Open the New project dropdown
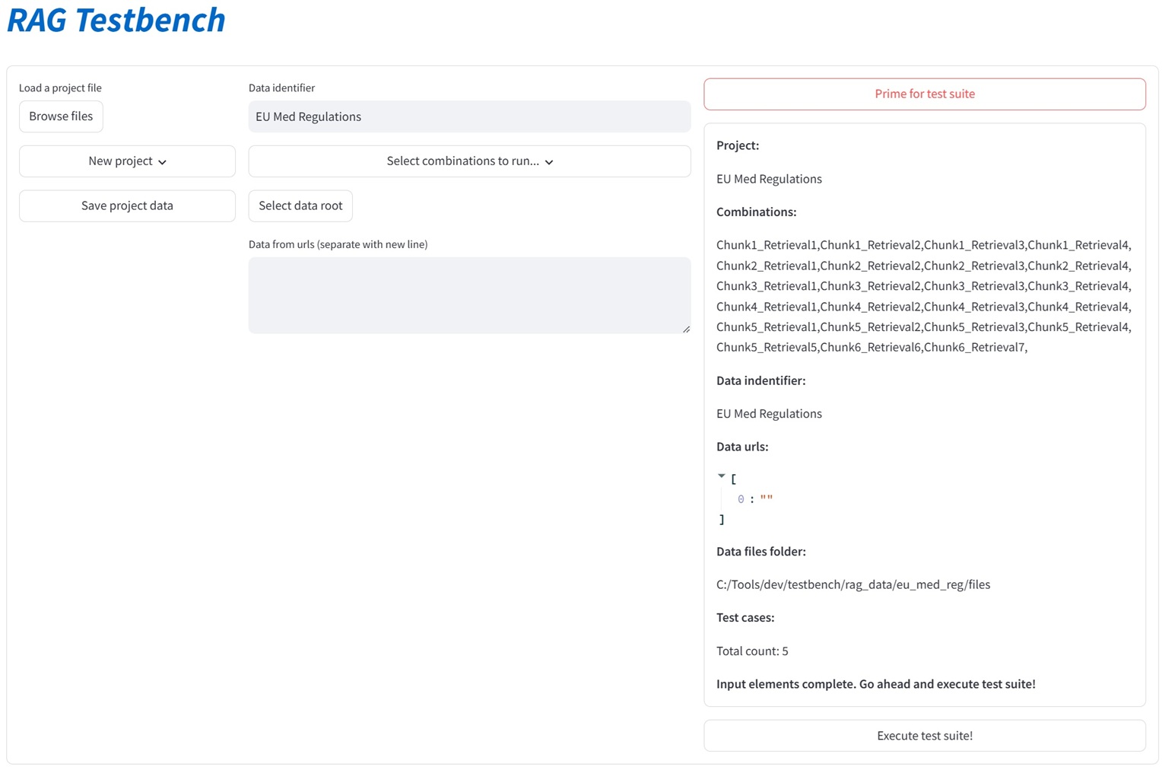1162x767 pixels. (127, 161)
